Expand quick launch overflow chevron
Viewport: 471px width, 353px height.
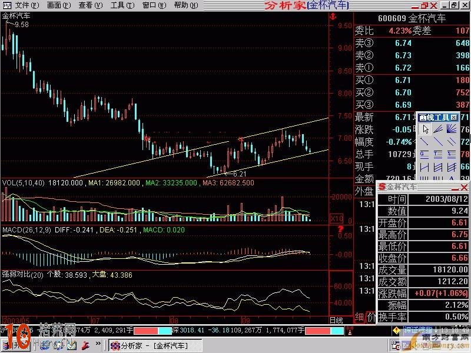98,344
